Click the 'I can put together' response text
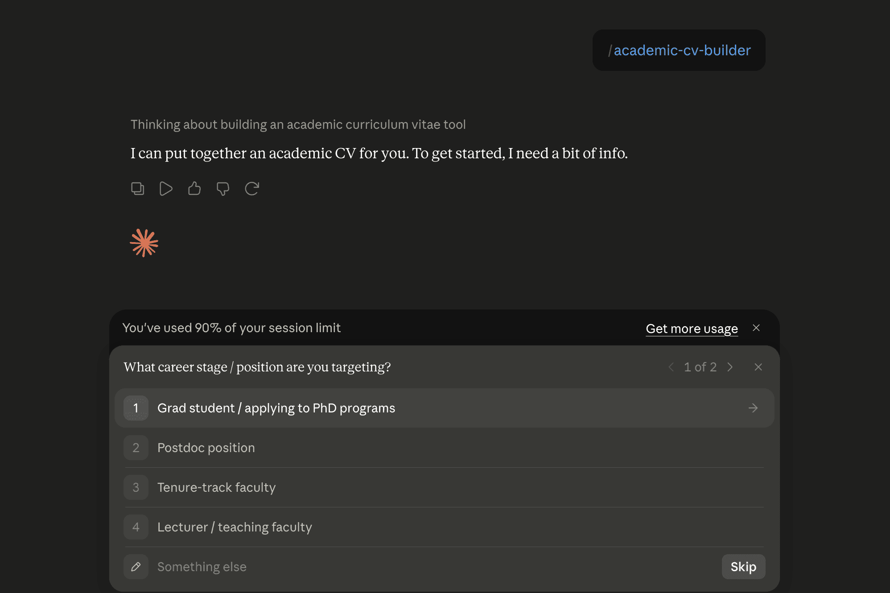890x593 pixels. (x=379, y=153)
